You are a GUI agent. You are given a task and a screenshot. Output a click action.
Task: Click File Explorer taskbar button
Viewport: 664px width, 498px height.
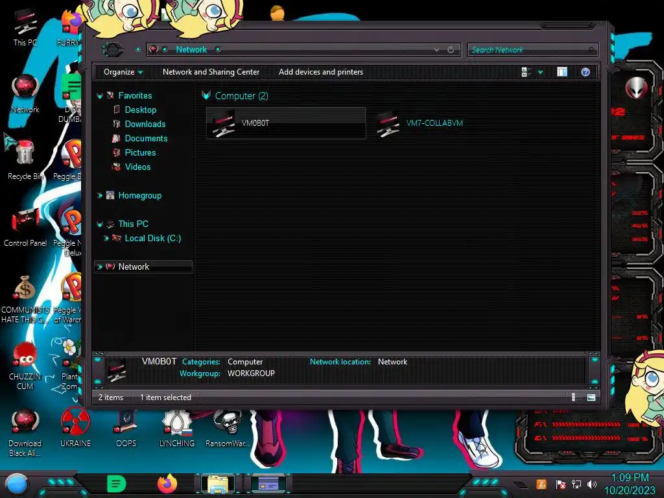(218, 484)
